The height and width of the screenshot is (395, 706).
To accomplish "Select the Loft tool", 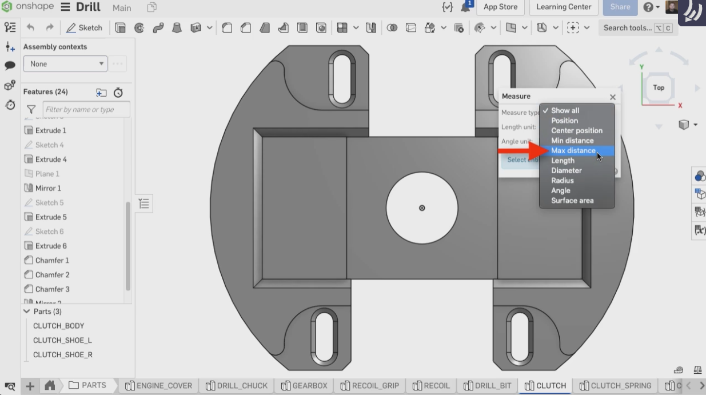I will 177,27.
